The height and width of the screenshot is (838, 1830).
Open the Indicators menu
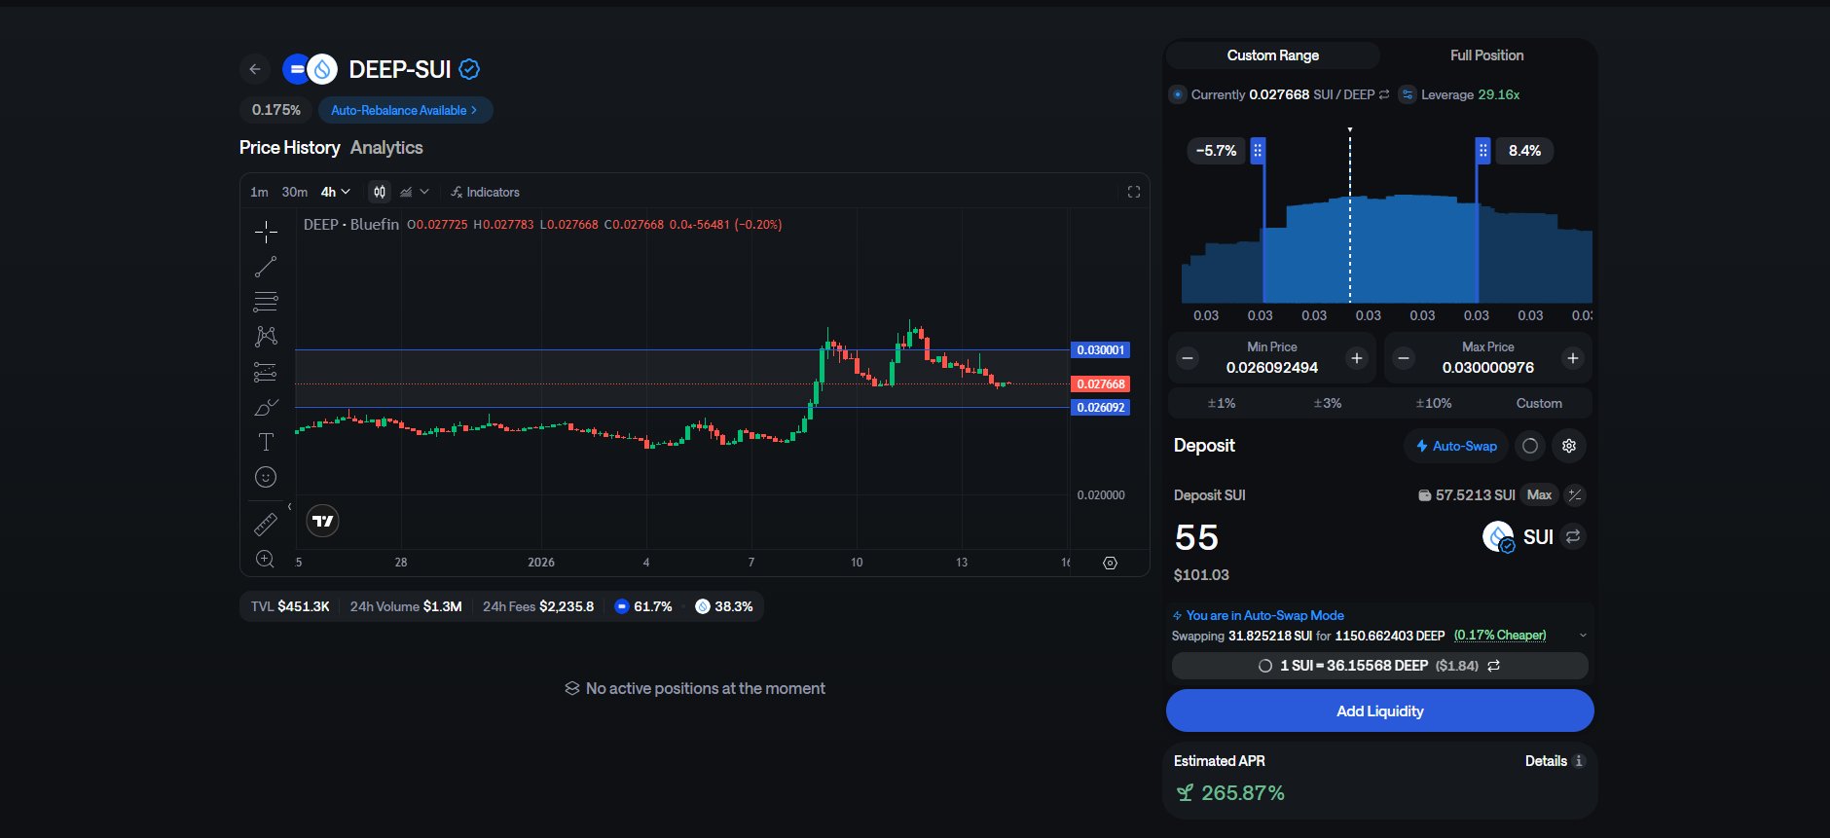[x=486, y=192]
